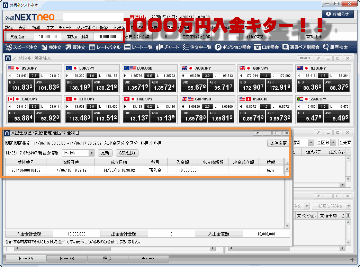Click down arrow of deposit history vertical scrollbar
This screenshot has width=360, height=267.
(x=287, y=226)
